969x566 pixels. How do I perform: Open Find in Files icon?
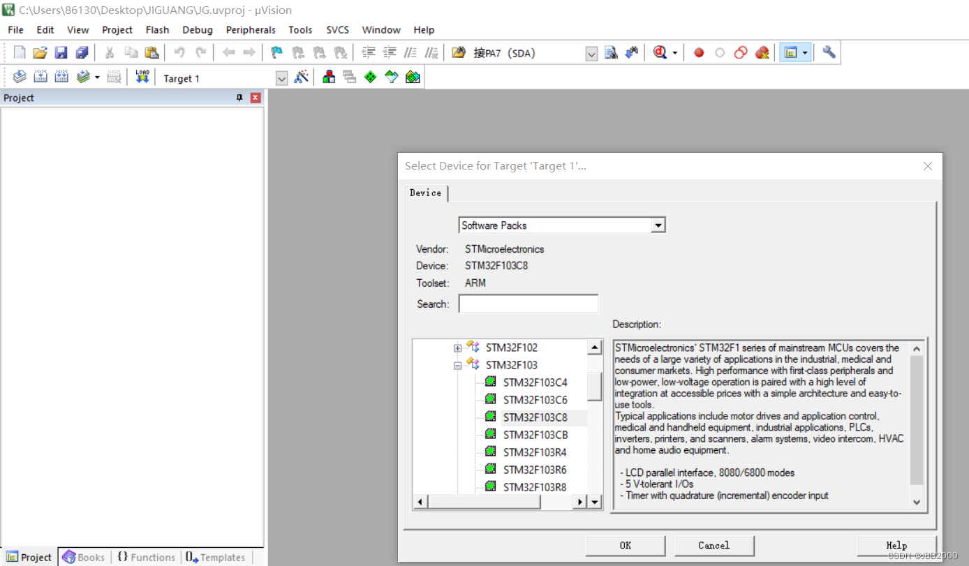tap(459, 52)
